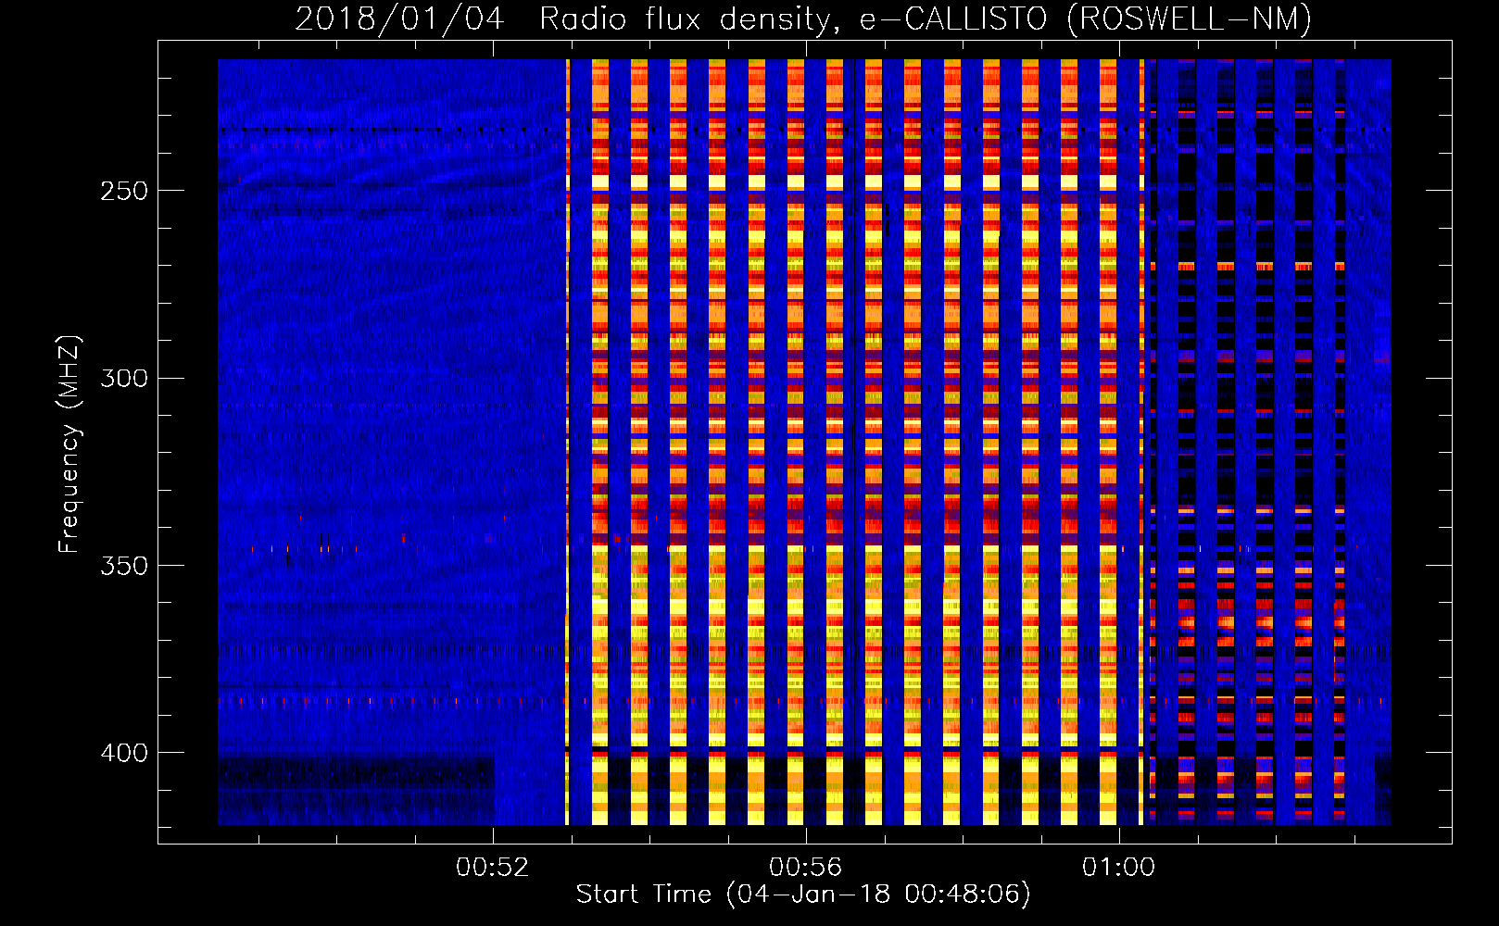Click the 250 frequency tick label

click(124, 191)
